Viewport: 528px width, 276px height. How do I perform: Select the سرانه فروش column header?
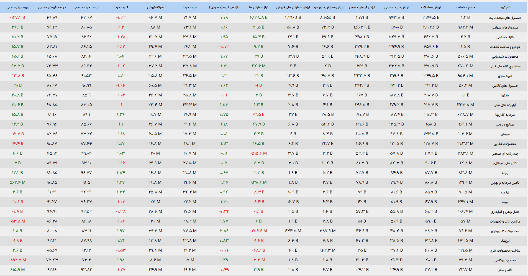[x=155, y=7]
